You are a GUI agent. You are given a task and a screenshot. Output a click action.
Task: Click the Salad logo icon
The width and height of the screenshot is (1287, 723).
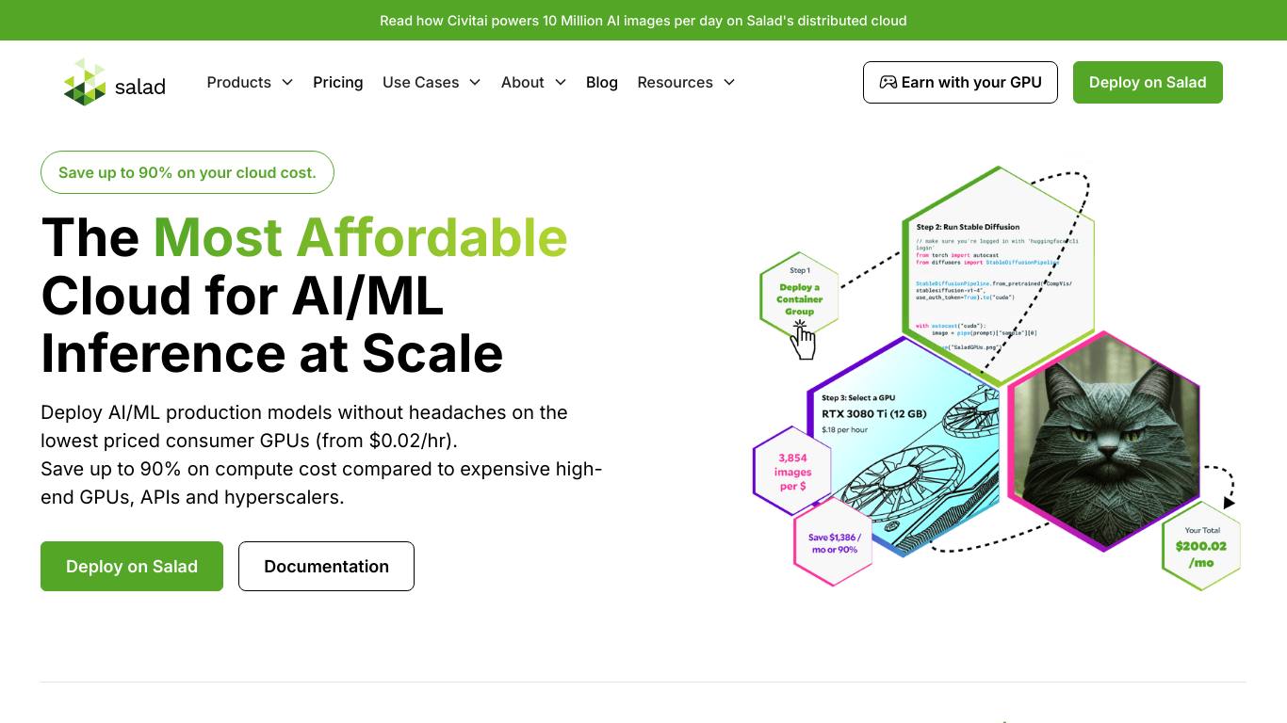[x=85, y=82]
